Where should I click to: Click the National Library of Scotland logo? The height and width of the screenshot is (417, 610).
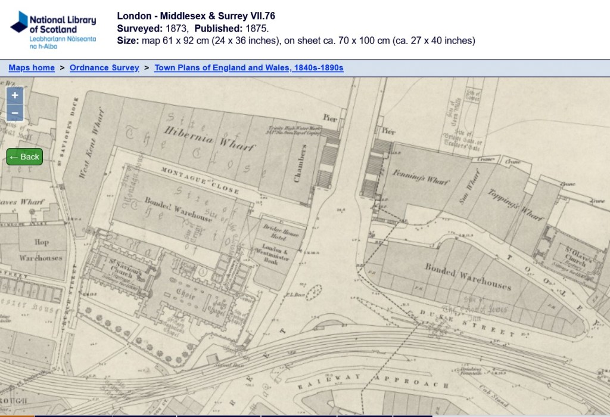click(x=53, y=29)
